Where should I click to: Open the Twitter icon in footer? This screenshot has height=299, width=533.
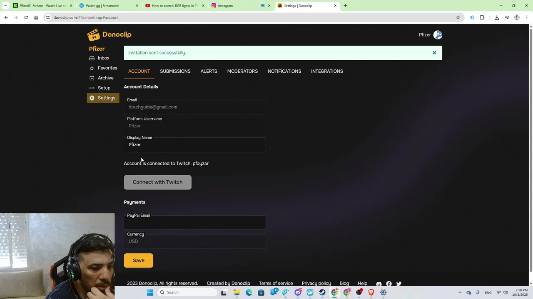click(x=399, y=284)
